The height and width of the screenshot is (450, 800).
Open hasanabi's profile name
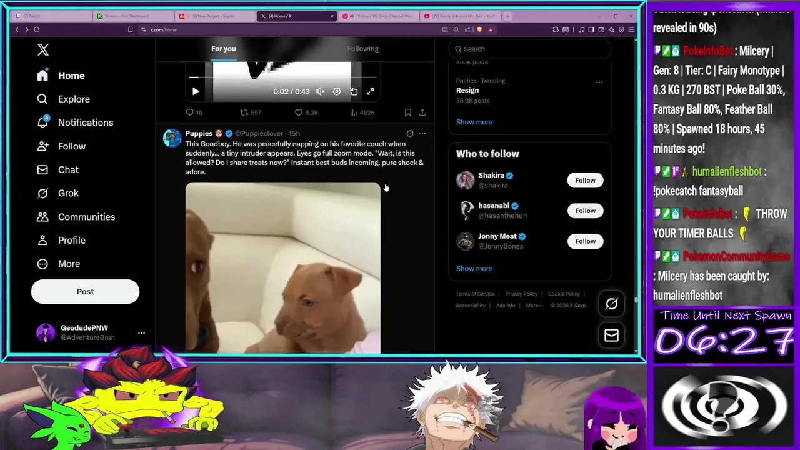(x=494, y=206)
